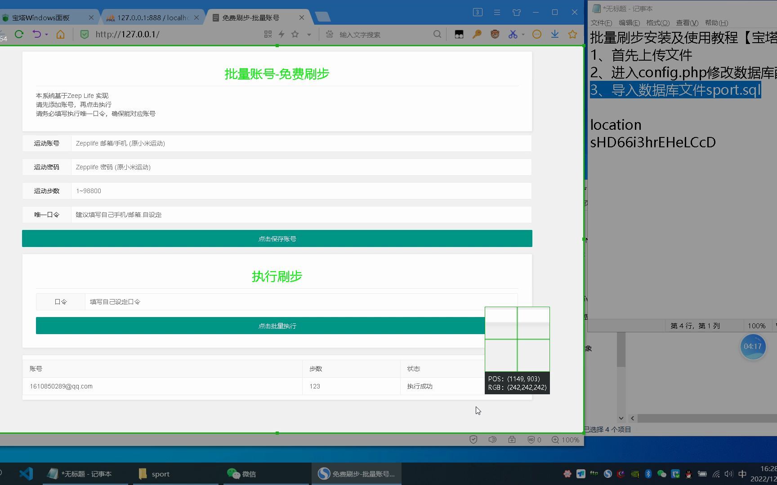Click the window count box showing 3

[x=478, y=12]
